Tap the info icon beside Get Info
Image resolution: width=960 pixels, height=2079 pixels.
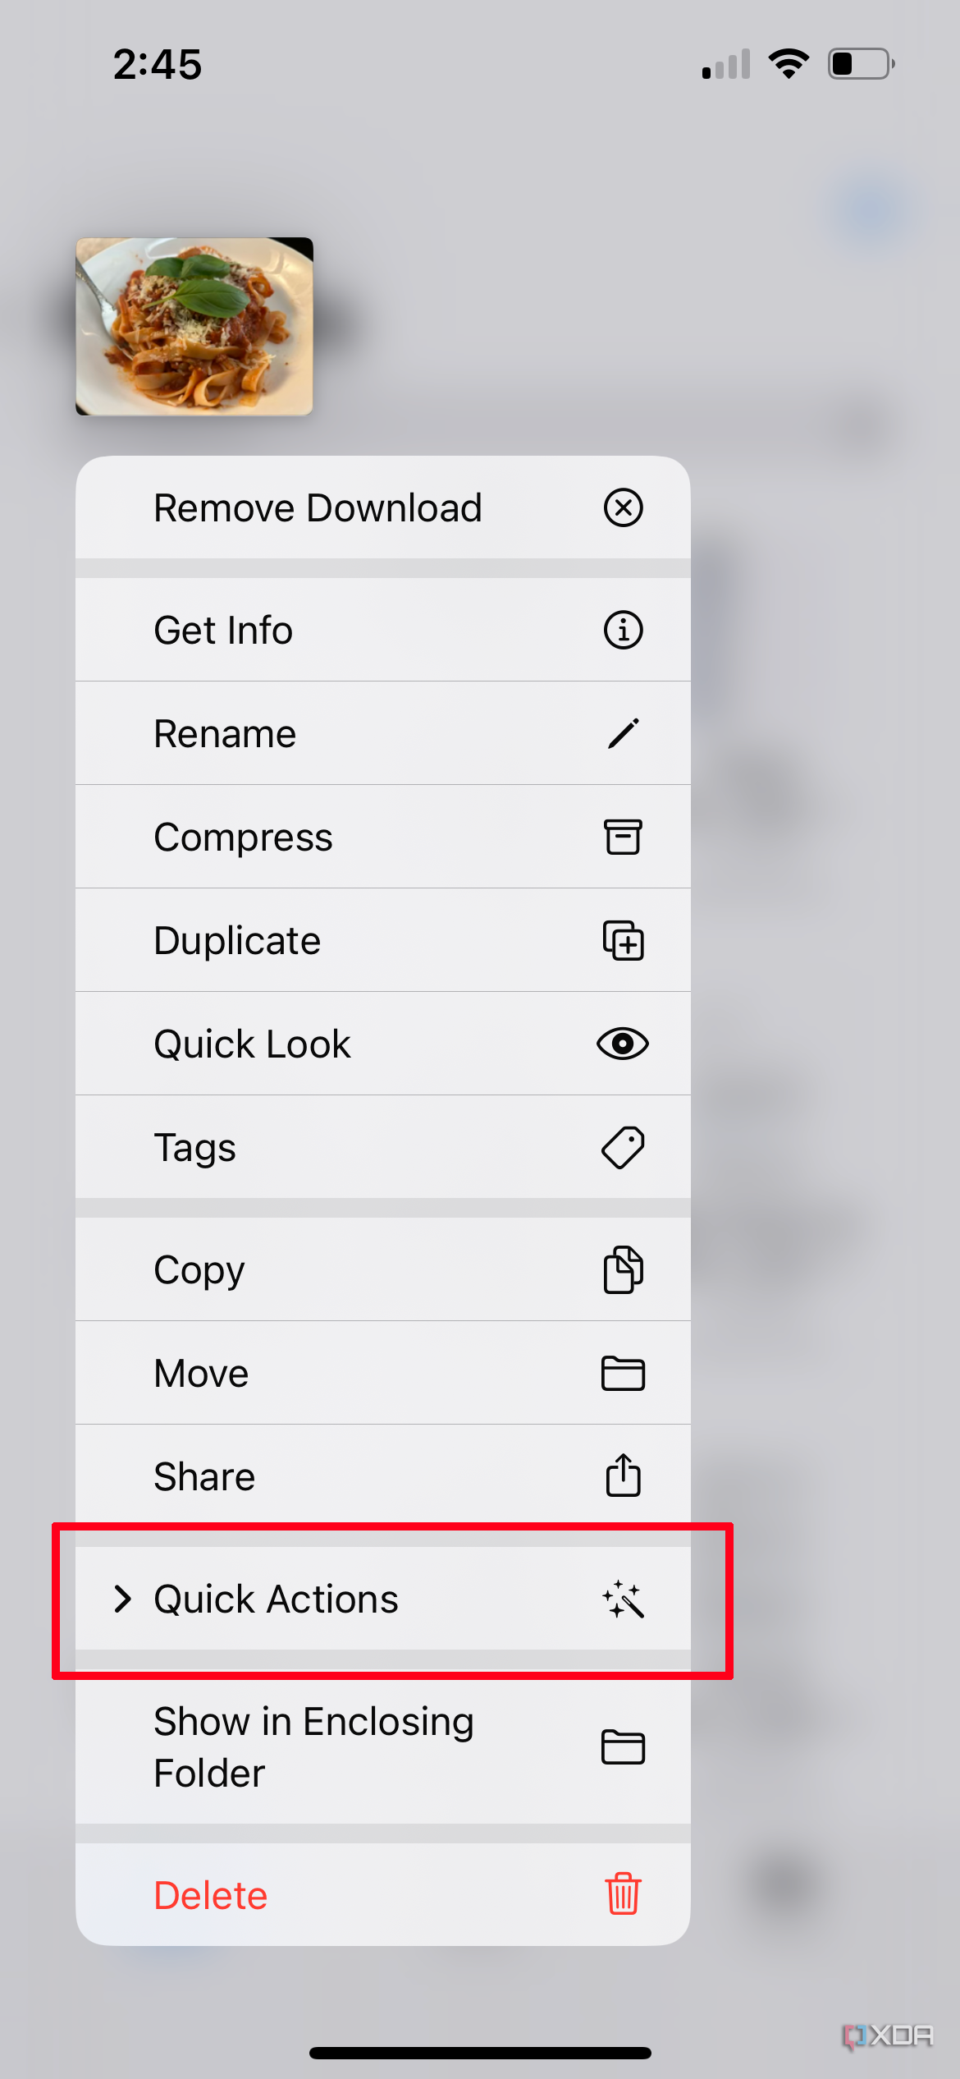click(x=622, y=631)
